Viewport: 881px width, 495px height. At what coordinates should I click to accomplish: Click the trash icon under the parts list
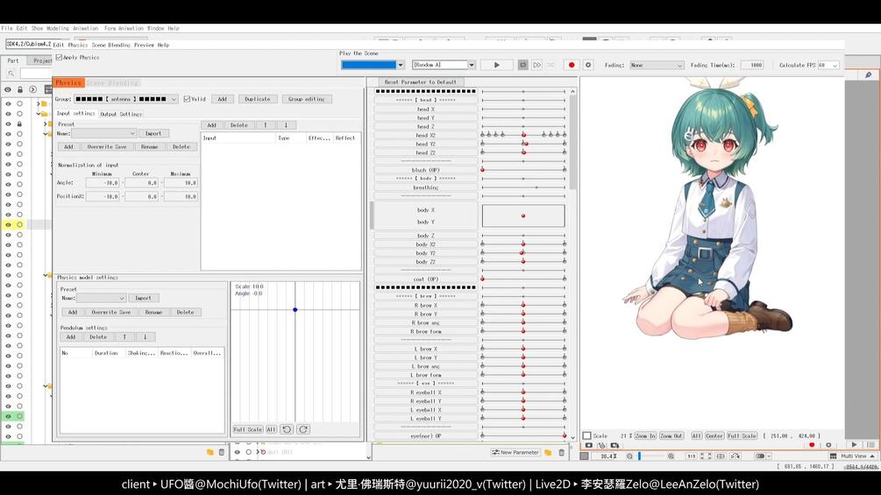coord(222,452)
